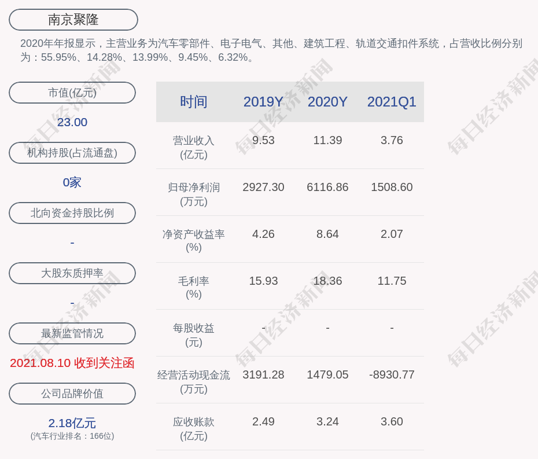The width and height of the screenshot is (538, 459).
Task: Click the 归母净利润(万元) row label
Action: pos(194,194)
